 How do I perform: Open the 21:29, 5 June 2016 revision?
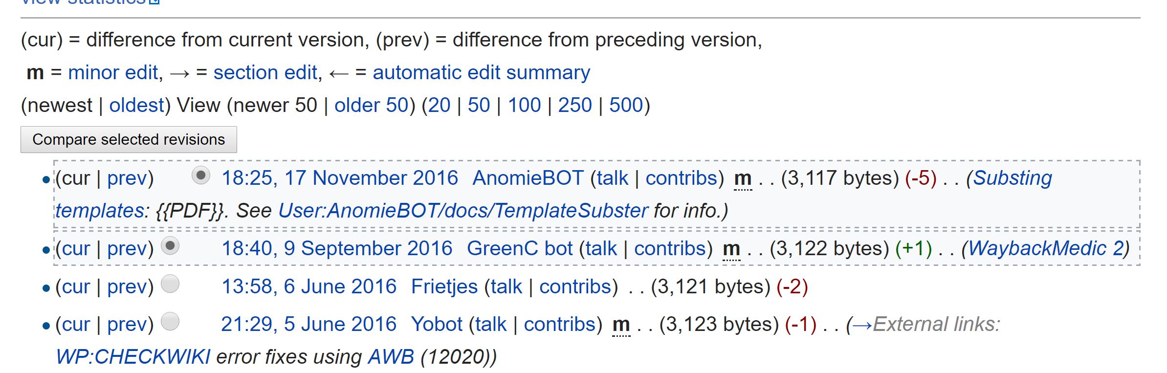click(308, 325)
